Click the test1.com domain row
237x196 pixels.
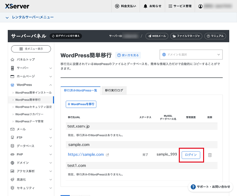[x=142, y=166]
